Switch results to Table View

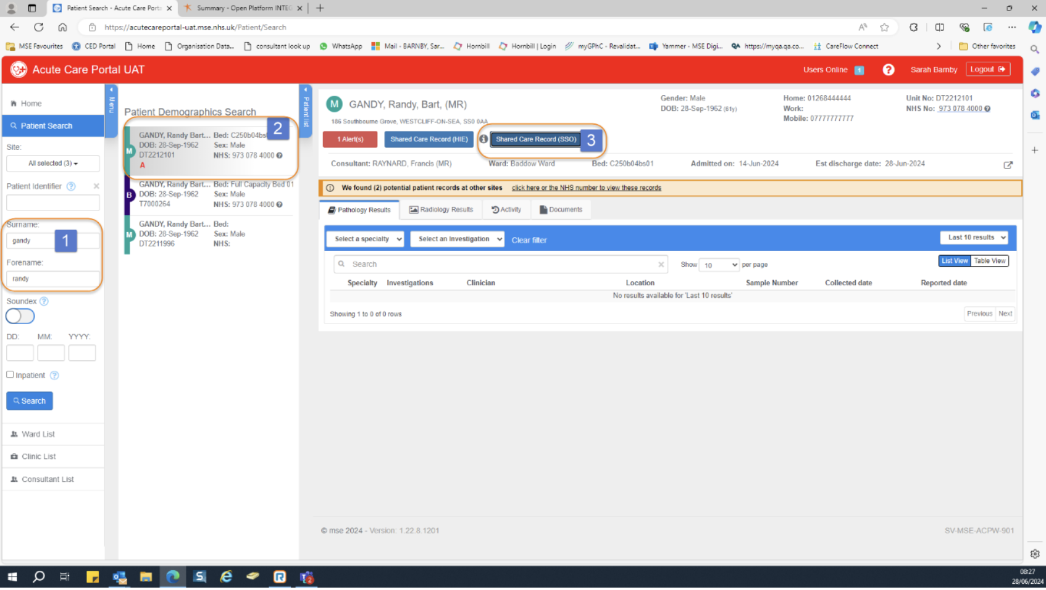pyautogui.click(x=989, y=261)
